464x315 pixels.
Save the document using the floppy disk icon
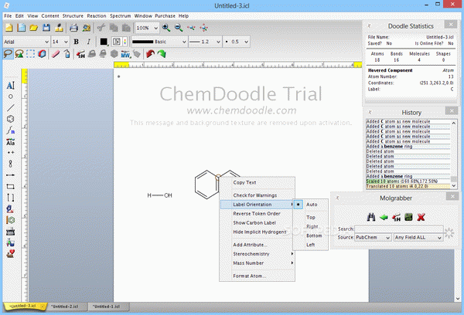(x=46, y=28)
